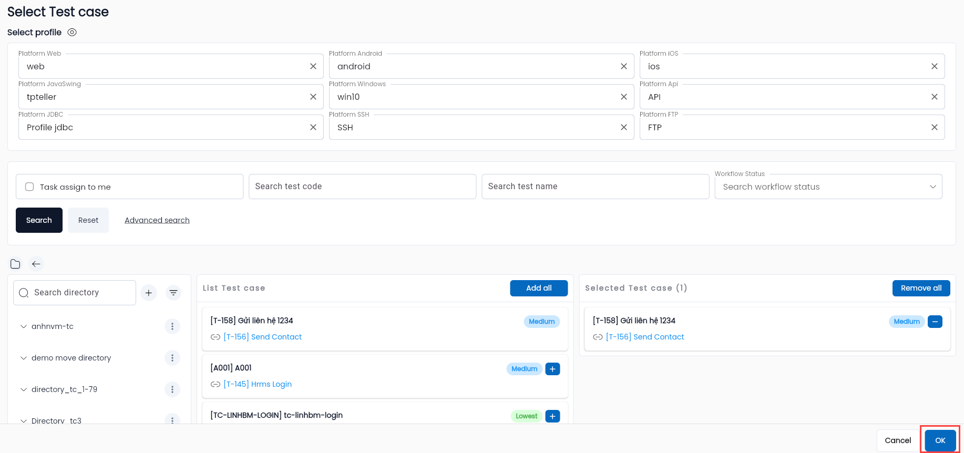Add a new directory with plus icon
Screen dimensions: 964x453
[149, 293]
